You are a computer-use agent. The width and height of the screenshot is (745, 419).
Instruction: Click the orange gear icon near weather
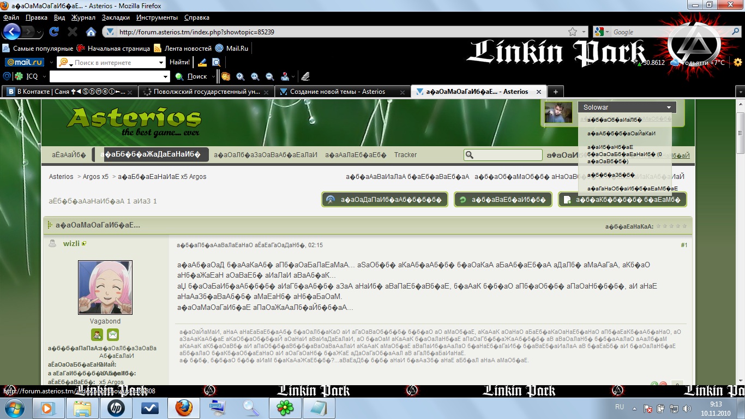(x=738, y=62)
